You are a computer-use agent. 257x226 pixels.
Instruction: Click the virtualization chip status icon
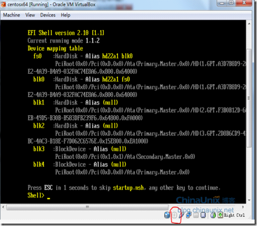203,215
